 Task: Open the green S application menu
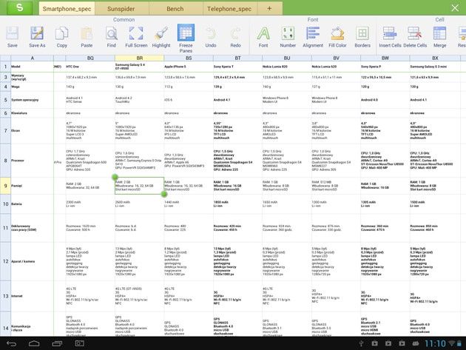click(20, 7)
